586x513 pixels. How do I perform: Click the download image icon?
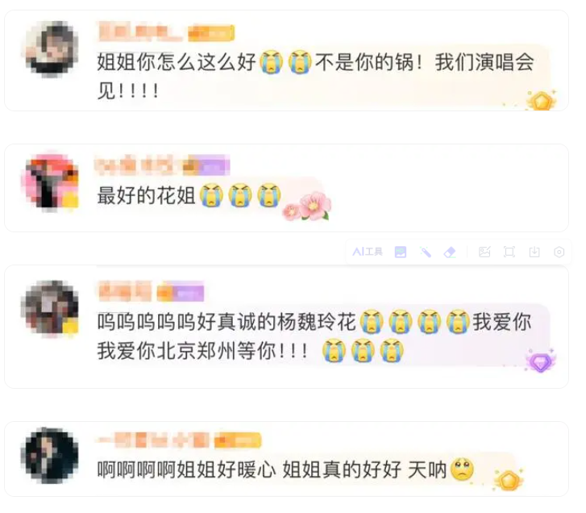534,252
